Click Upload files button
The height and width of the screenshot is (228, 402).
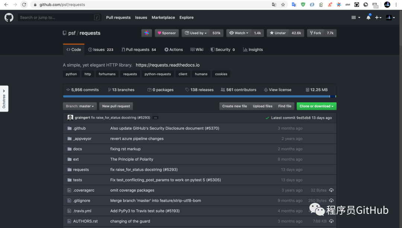(262, 106)
